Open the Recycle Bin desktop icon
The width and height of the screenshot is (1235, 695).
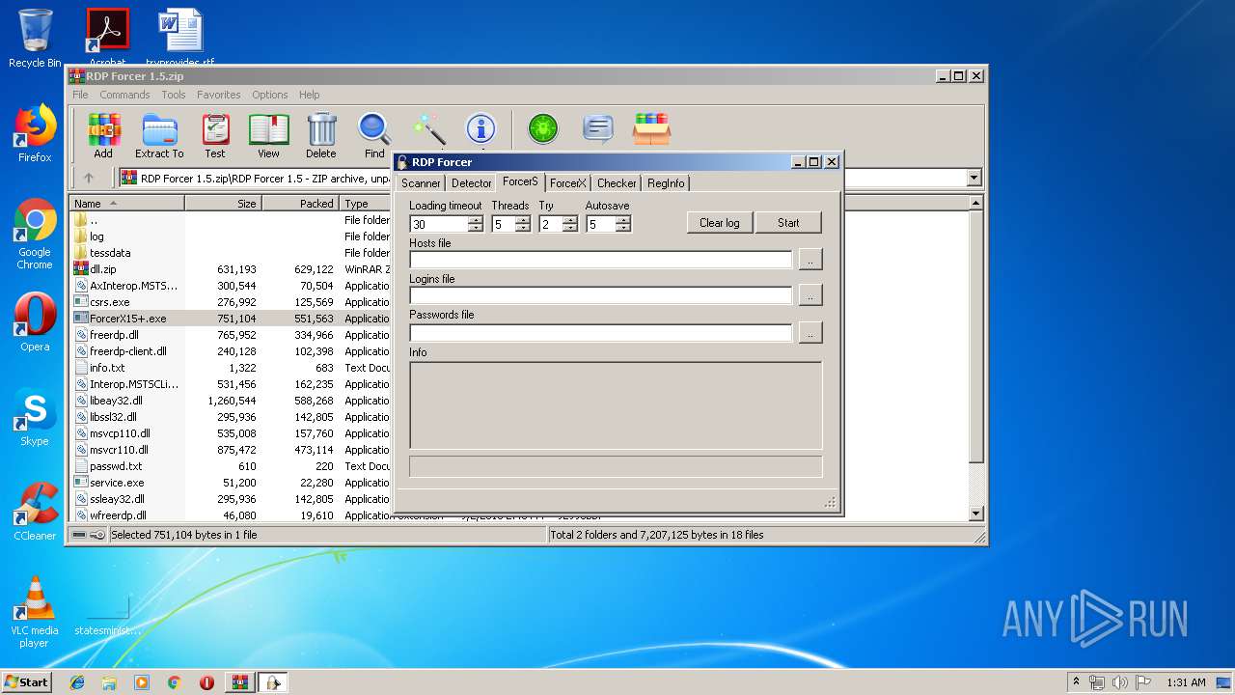click(x=35, y=39)
